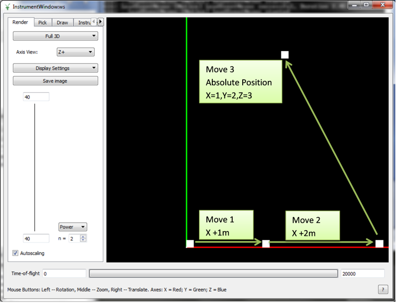Click white square at end of Move 1
The width and height of the screenshot is (397, 304).
[265, 243]
